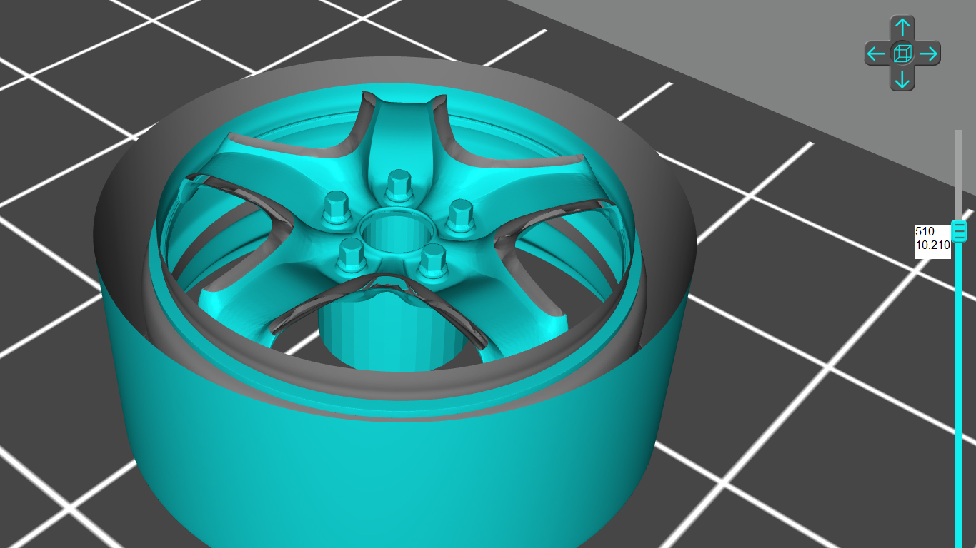Click the layer readout showing 510
Image resolution: width=976 pixels, height=548 pixels.
coord(925,231)
